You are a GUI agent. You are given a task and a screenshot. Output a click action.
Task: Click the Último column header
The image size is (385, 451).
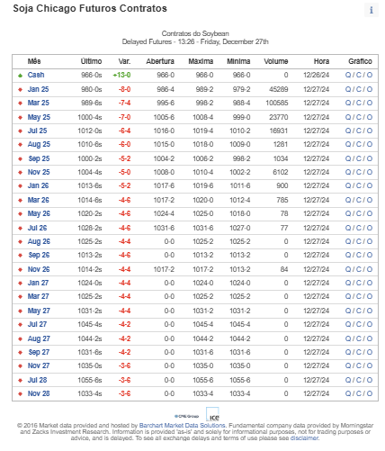[91, 61]
